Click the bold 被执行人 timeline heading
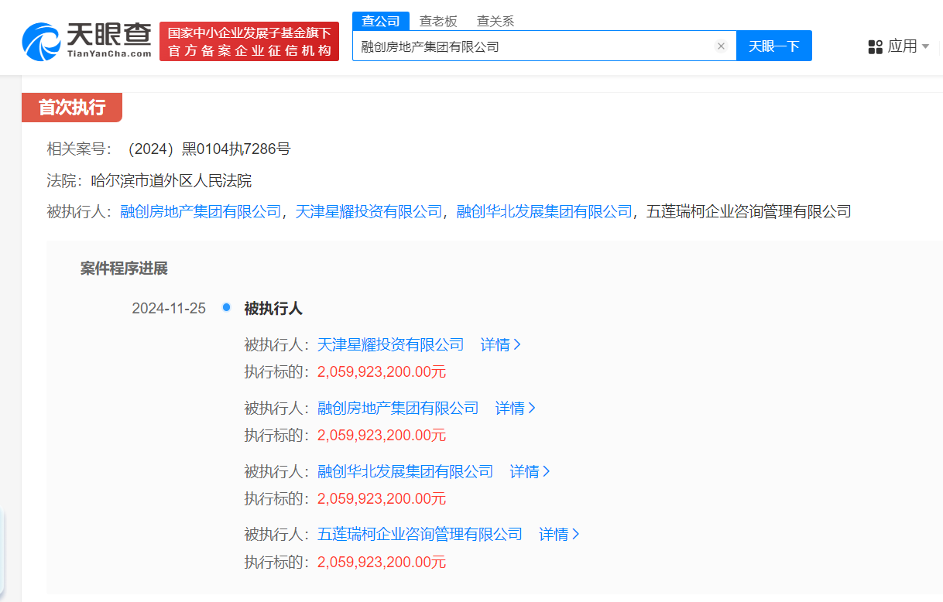Viewport: 943px width, 602px height. tap(273, 308)
